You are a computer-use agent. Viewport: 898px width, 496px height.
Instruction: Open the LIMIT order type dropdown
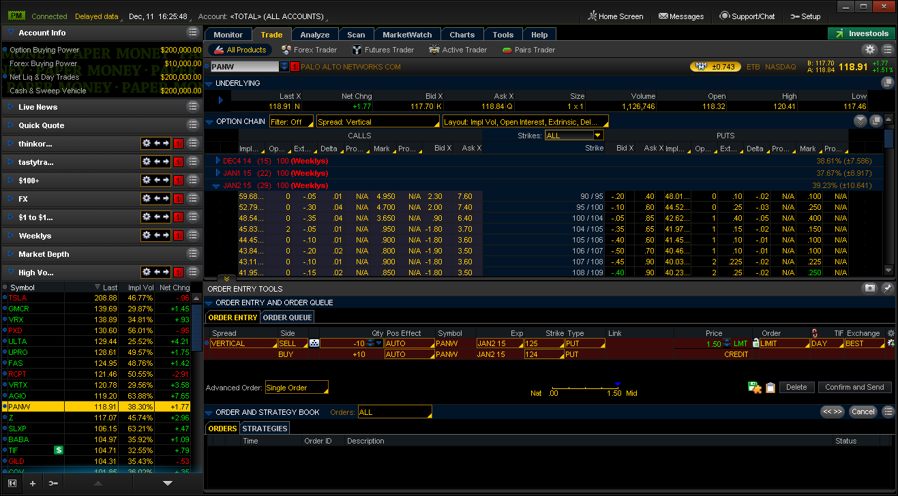point(785,343)
